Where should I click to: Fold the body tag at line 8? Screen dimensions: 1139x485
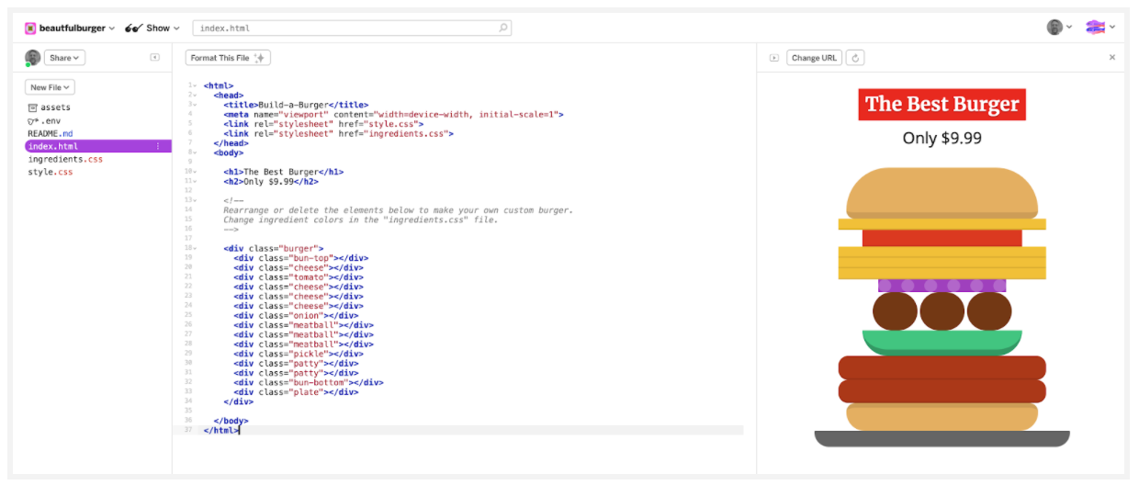coord(196,152)
